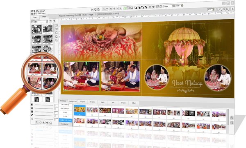The image size is (246, 148).
Task: Click the flip horizontal icon below the sliders
Action: pos(47,123)
